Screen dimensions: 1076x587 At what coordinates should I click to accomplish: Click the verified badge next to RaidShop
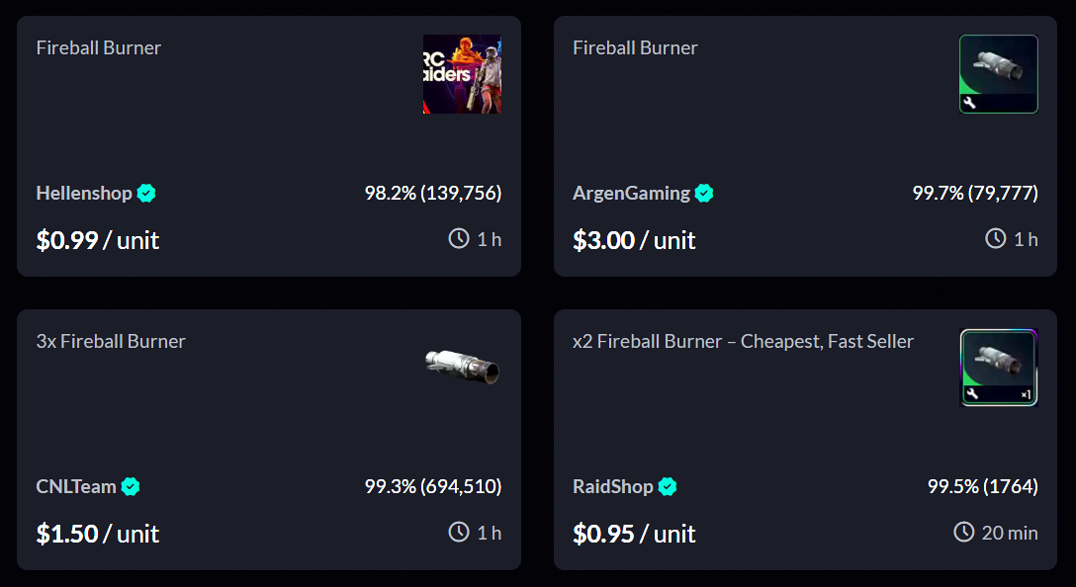[668, 486]
